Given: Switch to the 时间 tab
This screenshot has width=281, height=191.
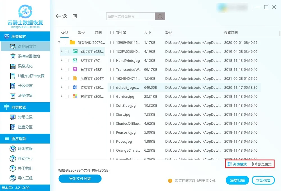Looking at the screenshot, I should (98, 32).
